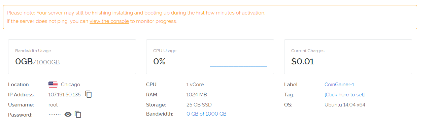This screenshot has height=125, width=439.
Task: Open the 0 GB of 1000 GB bandwidth link
Action: [206, 114]
